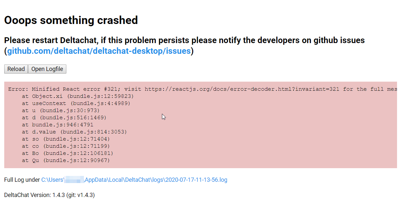Open the full log file path link
Viewport: 399px width, 208px height.
pyautogui.click(x=134, y=180)
